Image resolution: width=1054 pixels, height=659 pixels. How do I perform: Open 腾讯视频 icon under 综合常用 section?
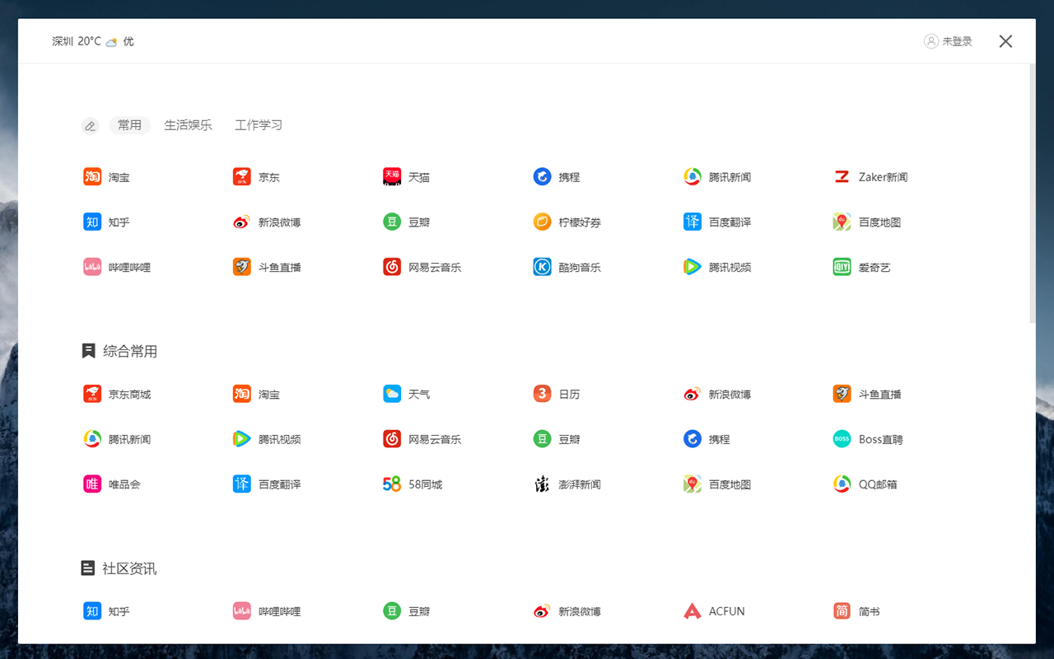tap(242, 440)
